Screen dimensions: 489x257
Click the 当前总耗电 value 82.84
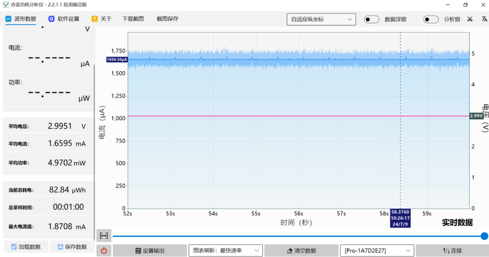coord(59,190)
